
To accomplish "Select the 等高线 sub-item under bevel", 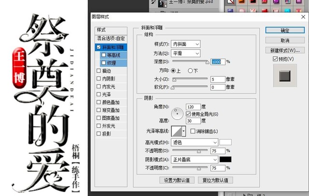I will [x=114, y=55].
